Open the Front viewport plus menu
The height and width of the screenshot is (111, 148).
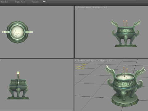click(x=77, y=7)
